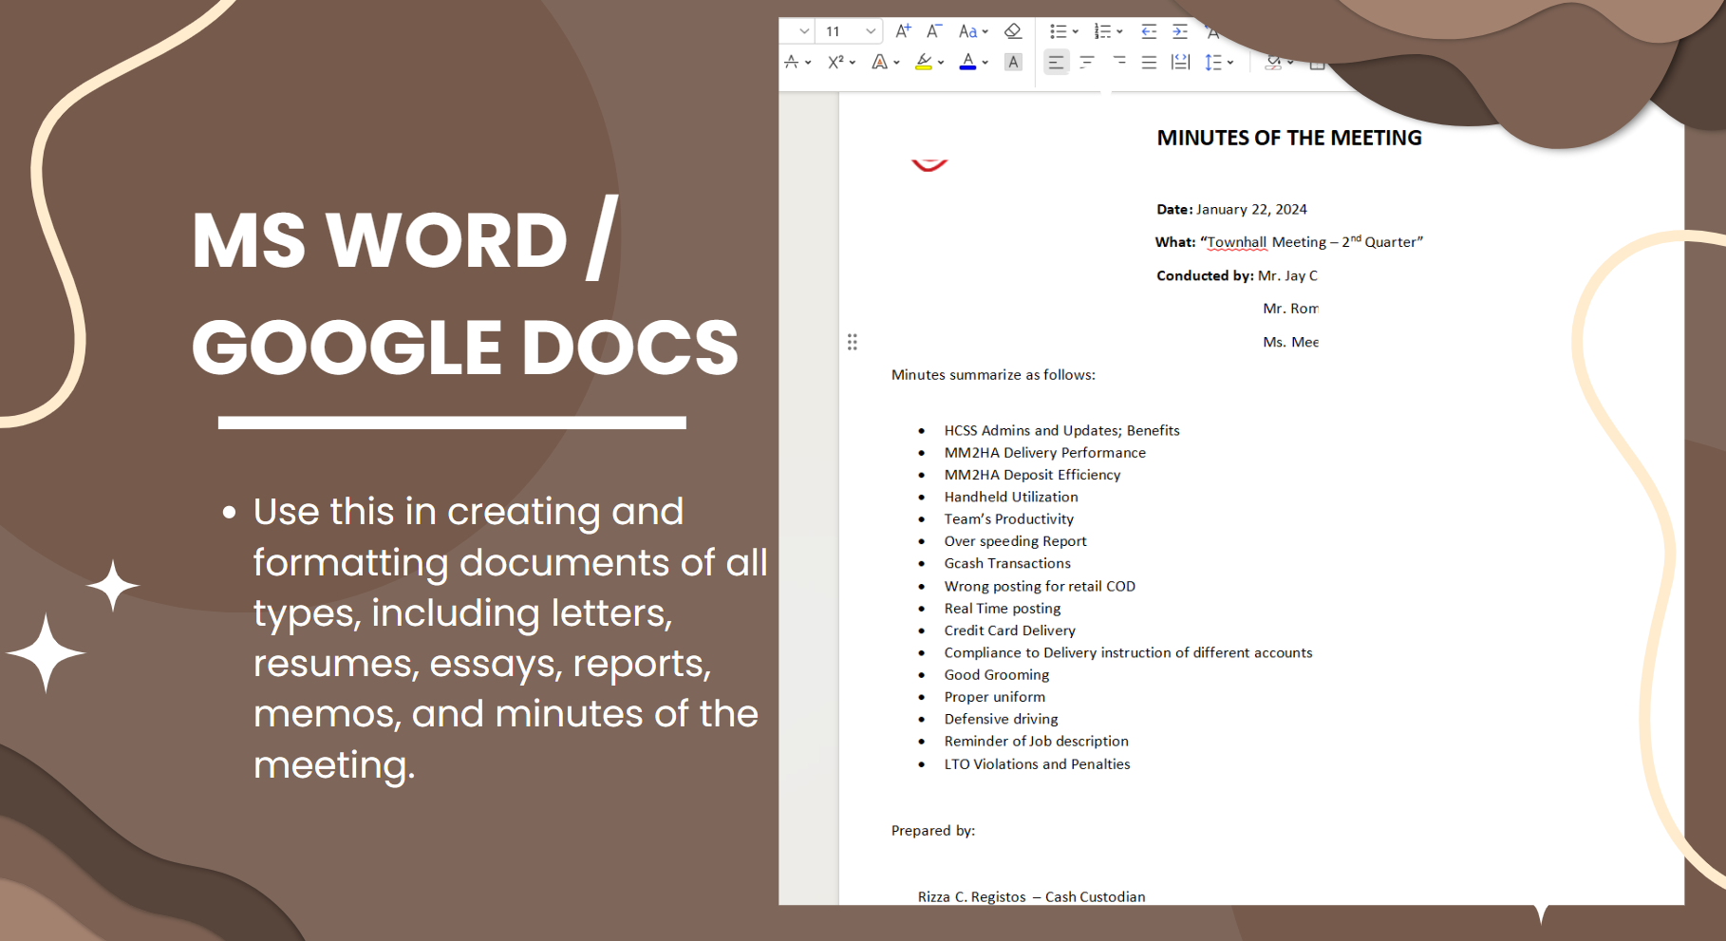Click bullet Real Time posting
This screenshot has width=1726, height=941.
click(x=1003, y=609)
